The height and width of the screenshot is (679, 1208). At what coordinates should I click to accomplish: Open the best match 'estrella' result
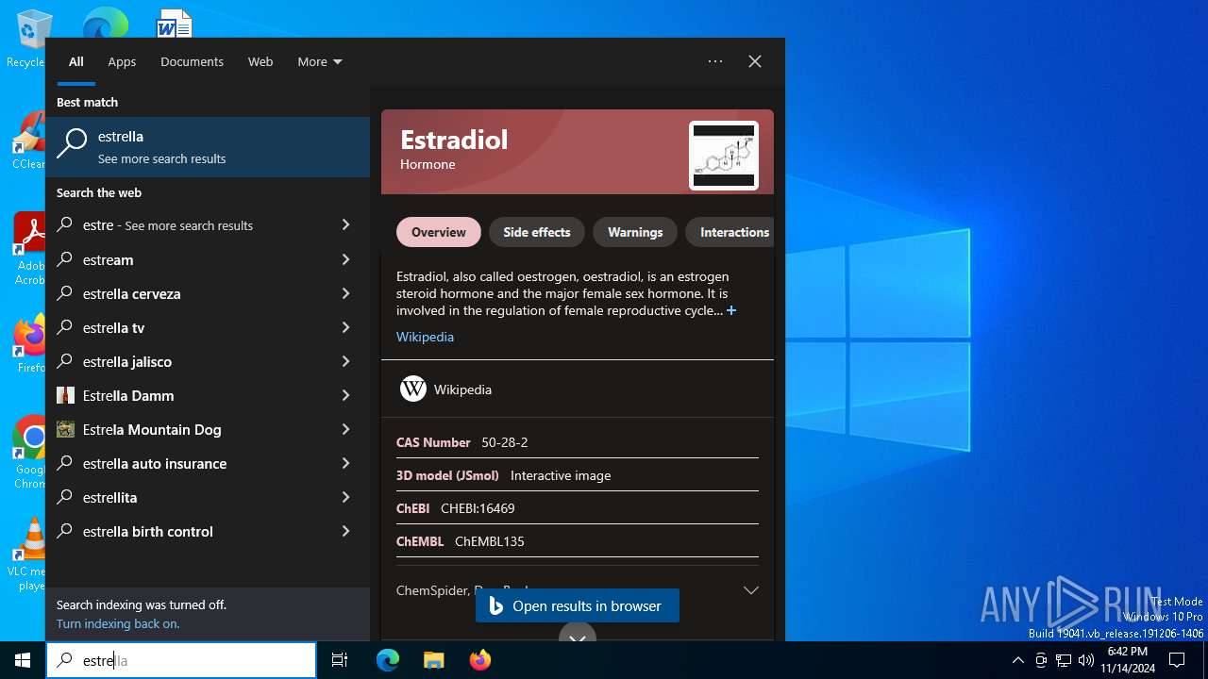point(208,147)
